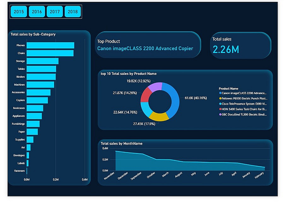The height and width of the screenshot is (203, 284).
Task: Click cyan legend marker for Cisco TelePresence
Action: click(x=220, y=104)
